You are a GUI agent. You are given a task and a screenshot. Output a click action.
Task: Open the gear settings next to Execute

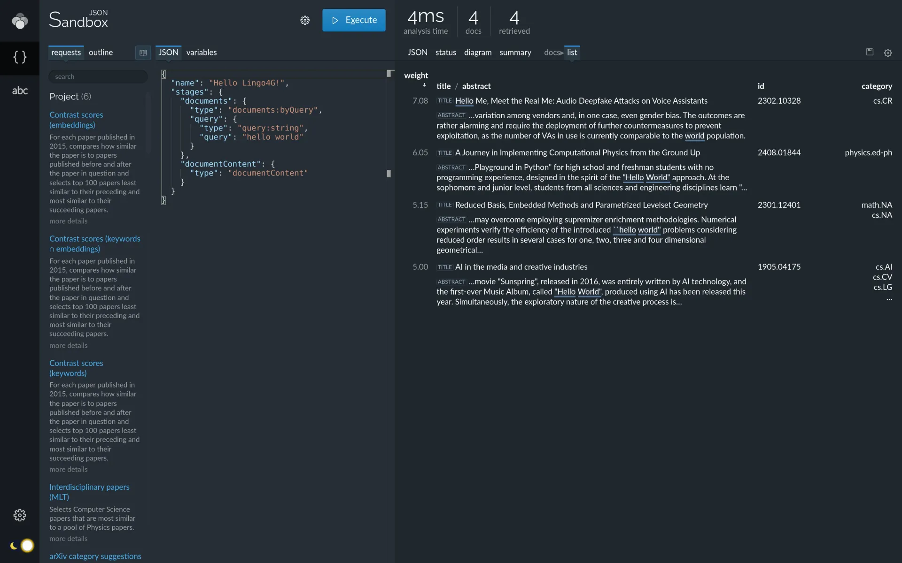305,20
